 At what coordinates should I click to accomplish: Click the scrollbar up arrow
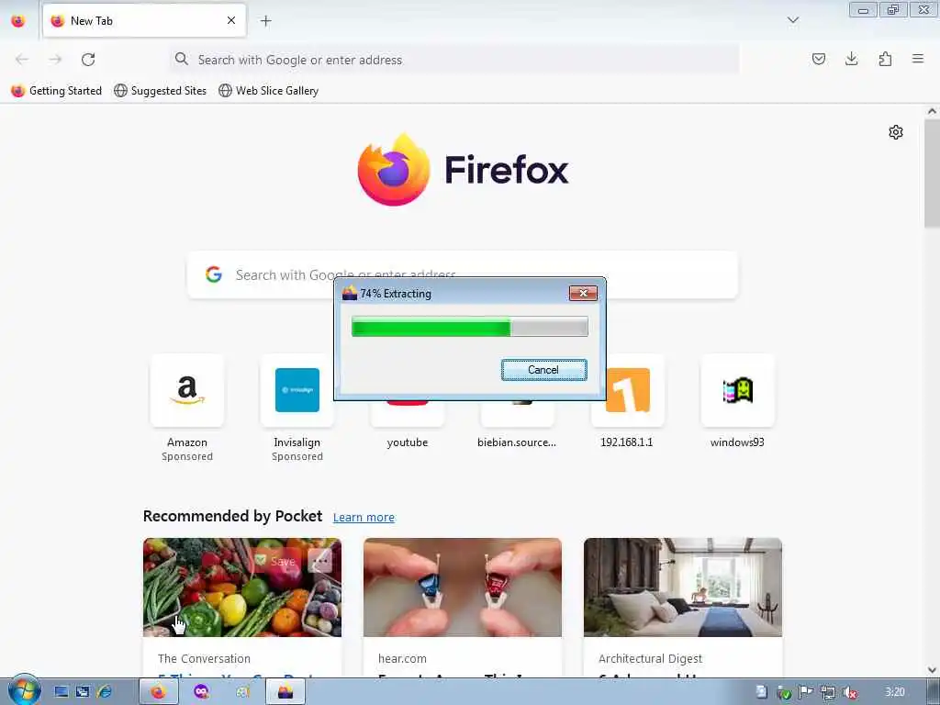(932, 111)
